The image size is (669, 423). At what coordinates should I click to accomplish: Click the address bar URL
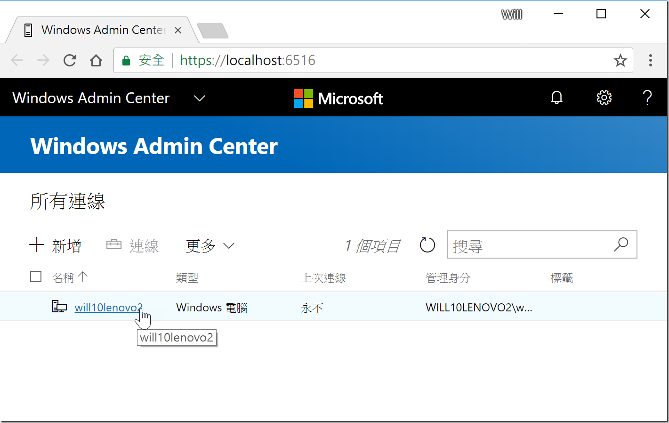248,60
